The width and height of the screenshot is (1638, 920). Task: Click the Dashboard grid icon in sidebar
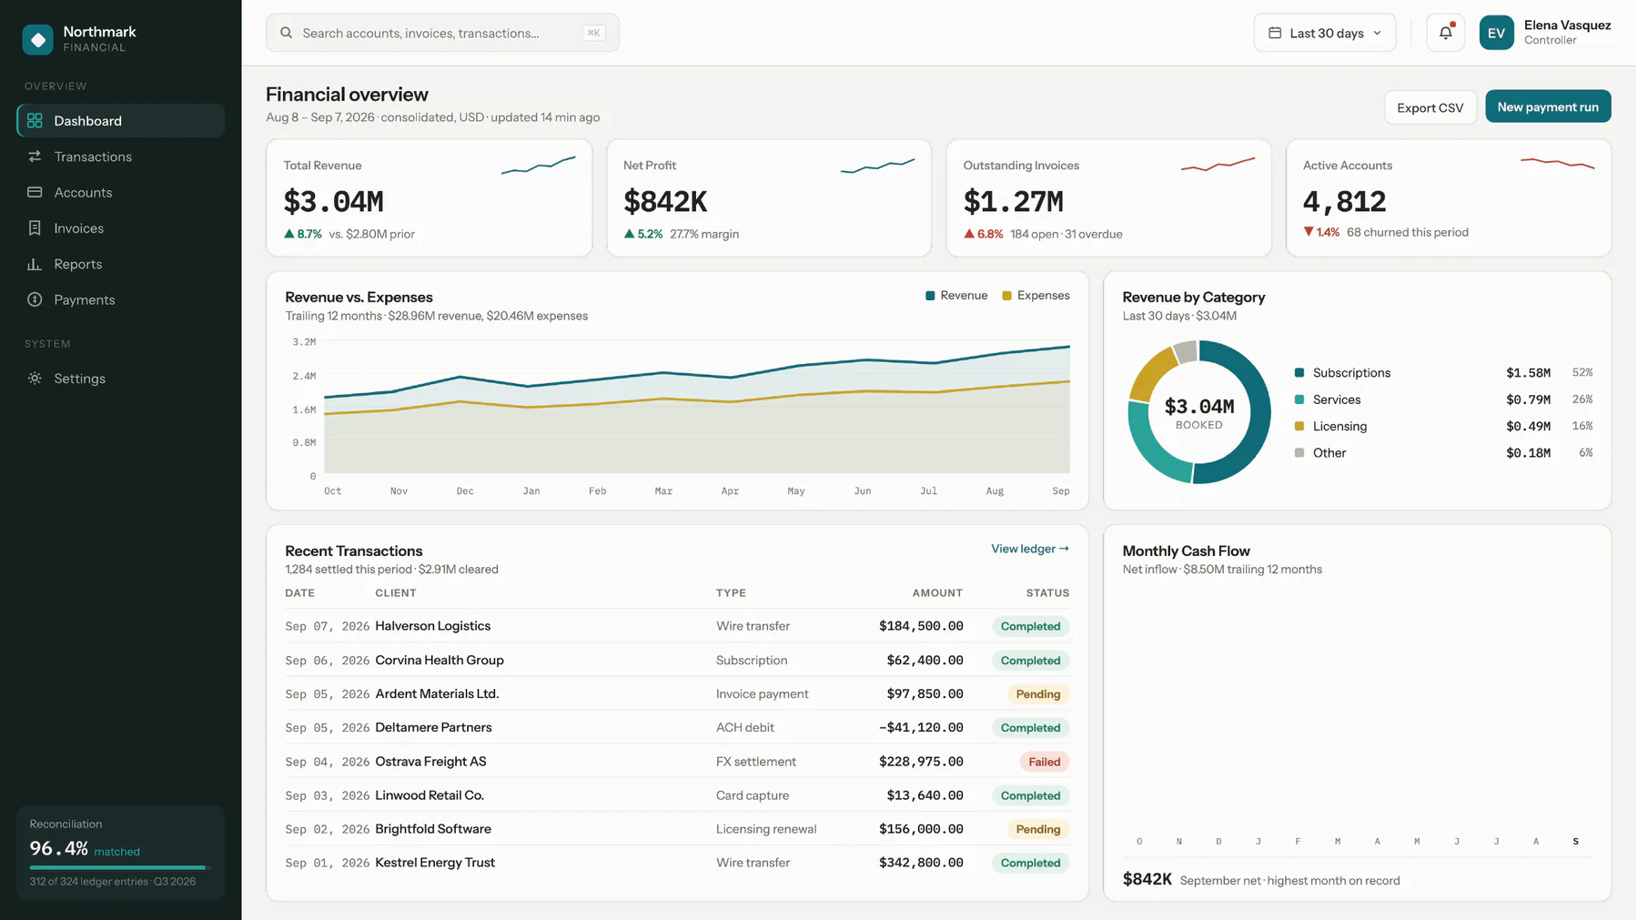(35, 121)
